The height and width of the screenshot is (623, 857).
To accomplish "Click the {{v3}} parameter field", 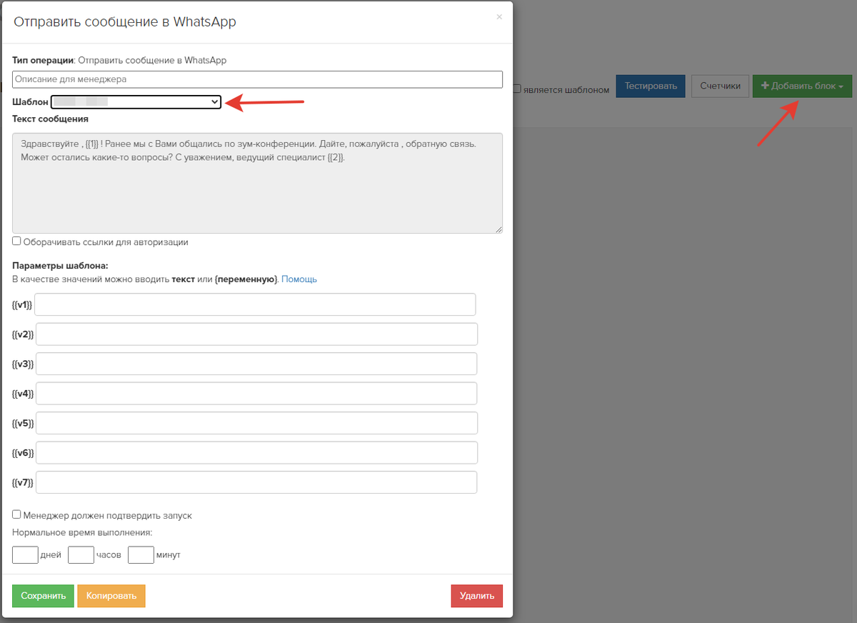I will click(x=256, y=364).
